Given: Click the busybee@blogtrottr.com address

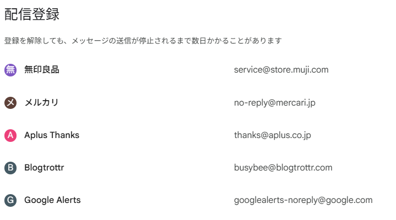Looking at the screenshot, I should click(x=283, y=168).
